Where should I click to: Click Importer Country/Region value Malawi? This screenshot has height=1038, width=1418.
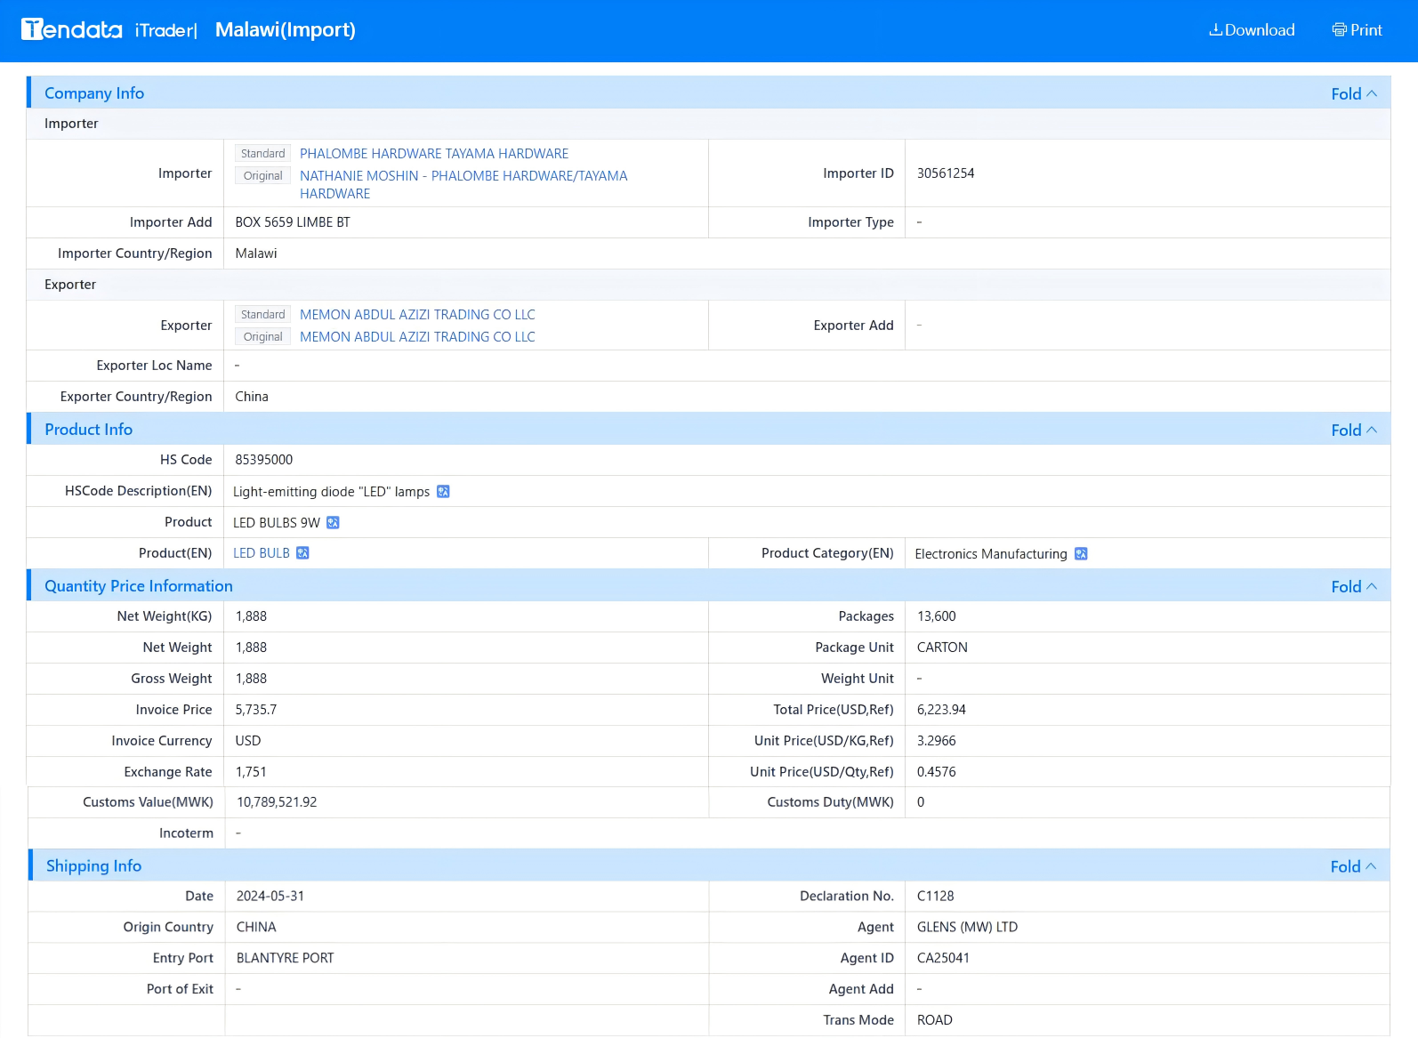pos(256,253)
